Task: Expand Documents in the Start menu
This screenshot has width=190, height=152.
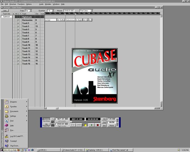Action: coord(16,111)
